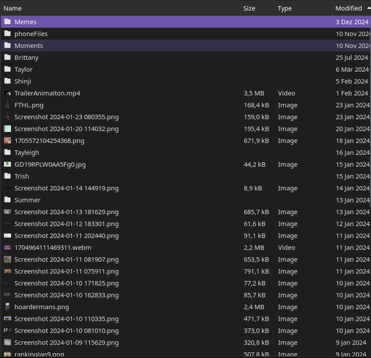Click the 1704964111469311.webm video thumbnail
Viewport: 371px width, 358px height.
pos(7,247)
